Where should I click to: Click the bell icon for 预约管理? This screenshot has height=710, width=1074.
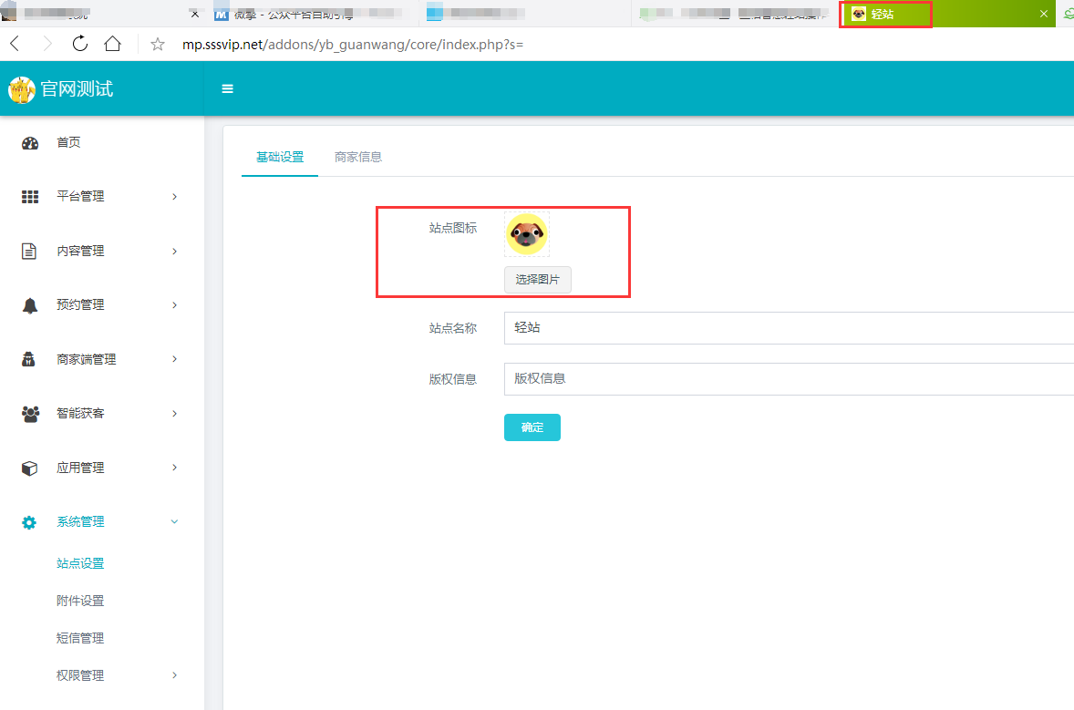click(x=30, y=305)
